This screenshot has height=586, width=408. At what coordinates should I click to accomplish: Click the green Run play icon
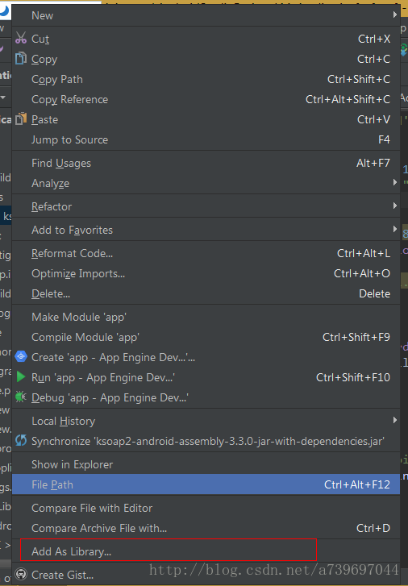21,376
